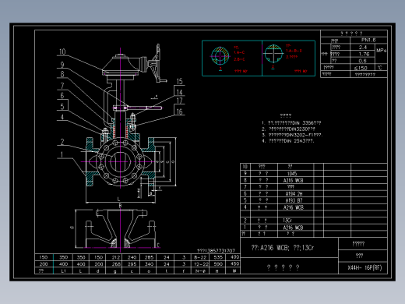This screenshot has height=304, width=405.
Task: Click callout number 9 beside the valve
Action: (x=62, y=65)
